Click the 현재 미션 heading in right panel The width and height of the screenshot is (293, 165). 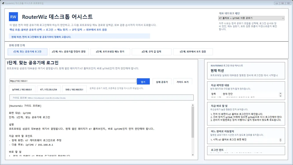tap(217, 71)
